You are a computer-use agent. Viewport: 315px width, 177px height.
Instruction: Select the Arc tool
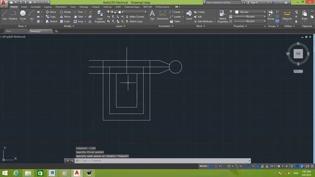click(x=31, y=15)
